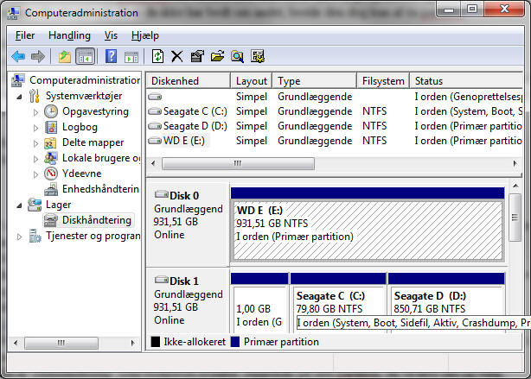Click the Computeradministration title bar icon
This screenshot has height=379, width=531.
[x=13, y=13]
